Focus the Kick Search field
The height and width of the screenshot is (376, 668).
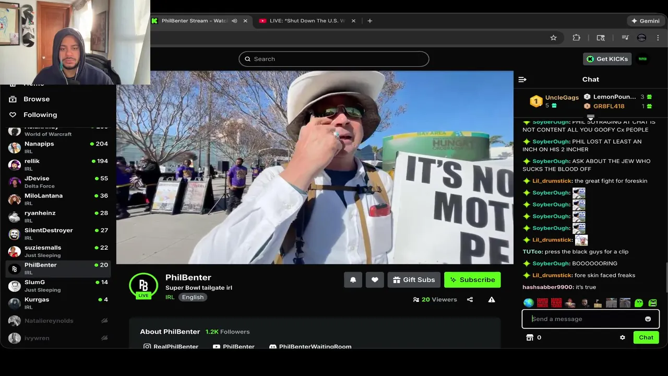(x=334, y=59)
